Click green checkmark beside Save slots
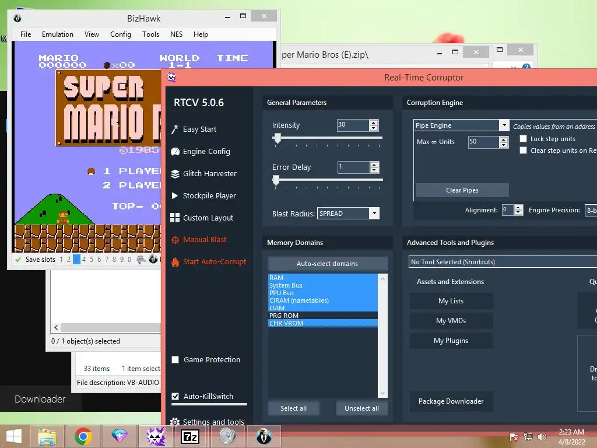The width and height of the screenshot is (597, 448). (17, 260)
